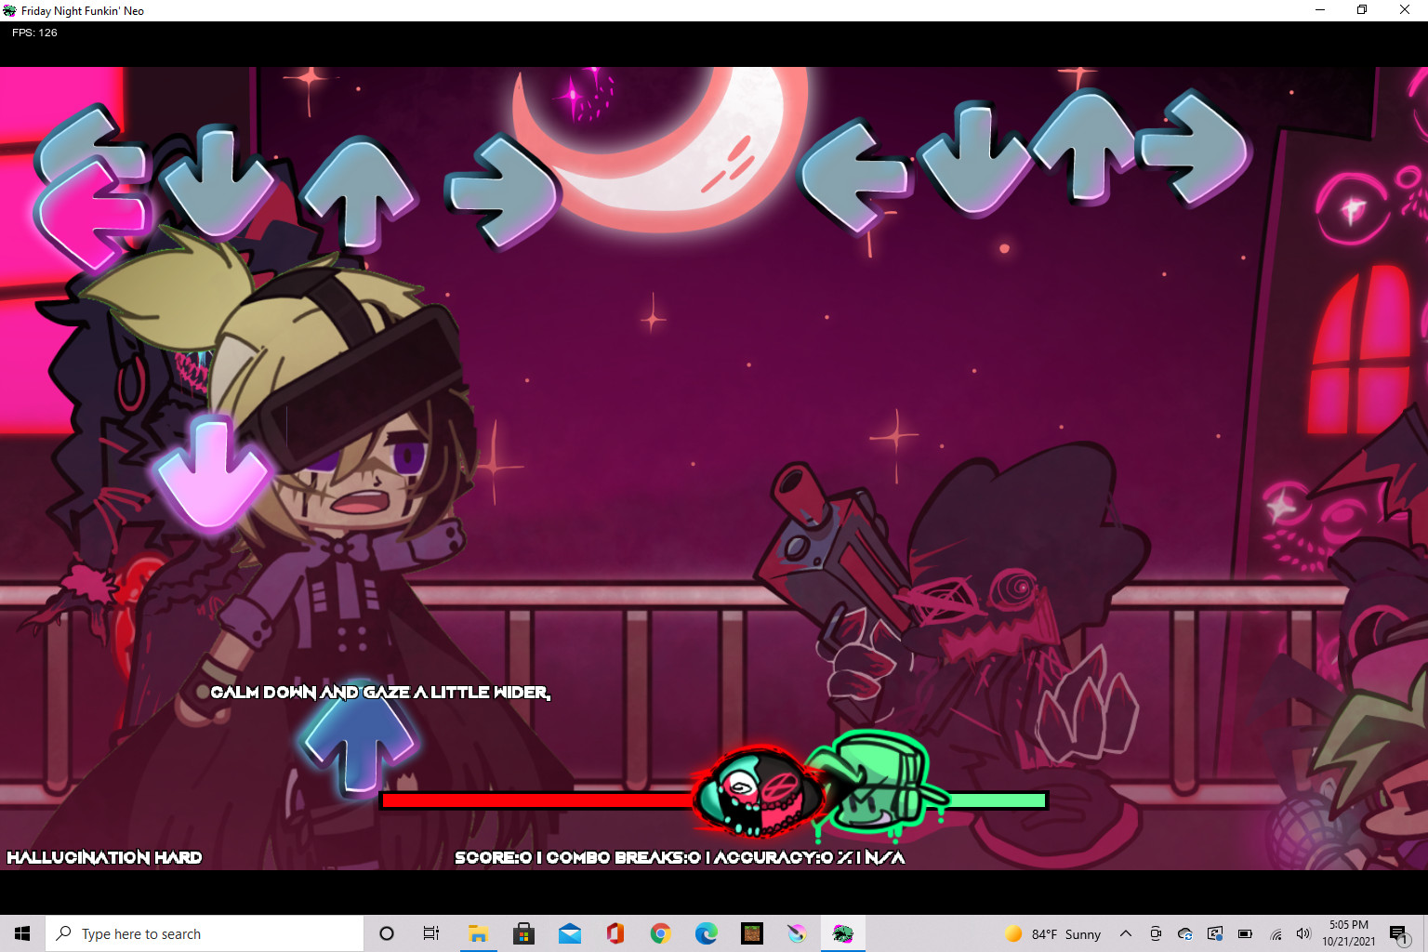Open the weather widget showing 84°F Sunny
1428x952 pixels.
pos(1052,933)
